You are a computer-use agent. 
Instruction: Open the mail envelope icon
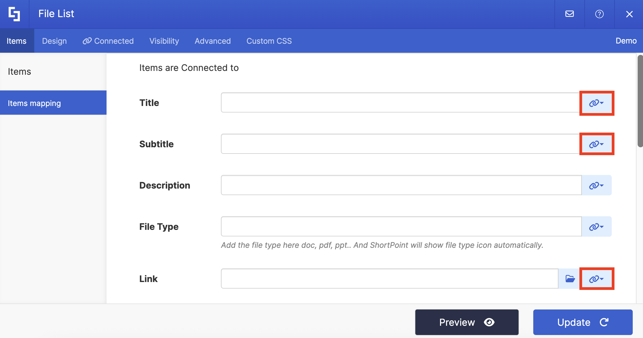pos(569,14)
